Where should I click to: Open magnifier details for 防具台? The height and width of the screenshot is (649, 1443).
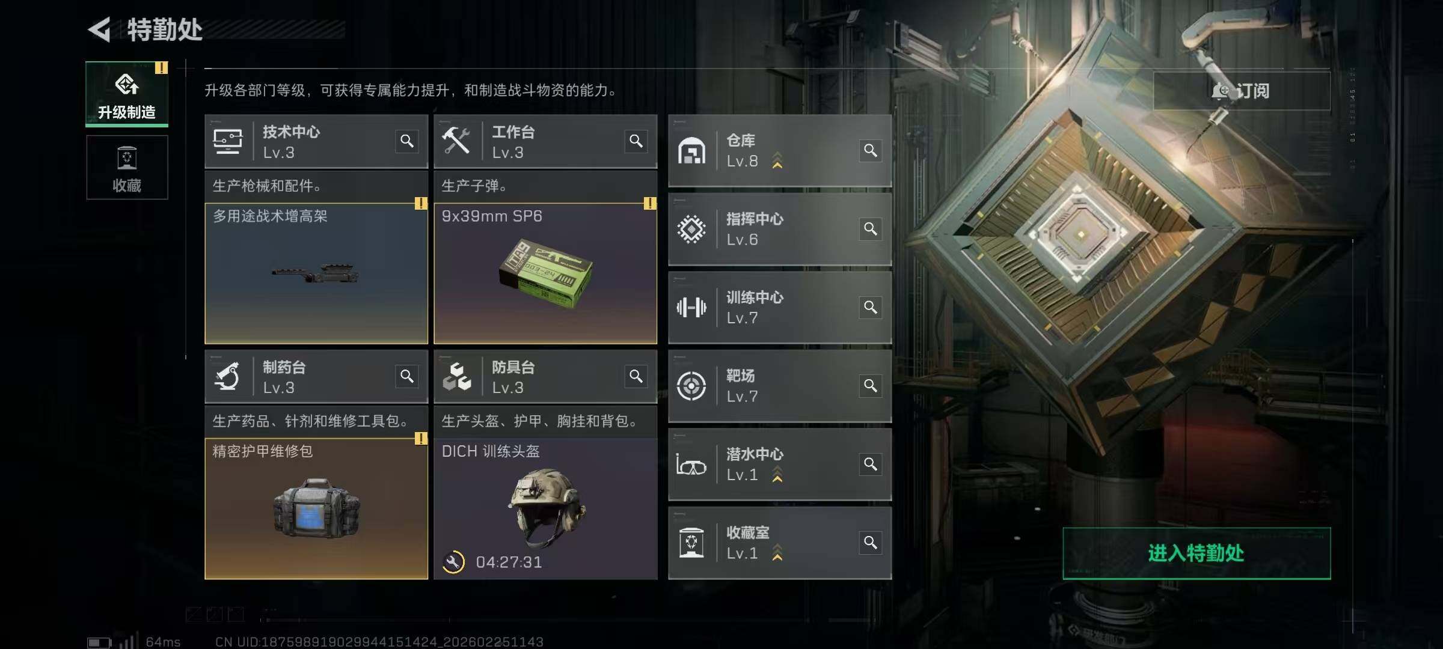pyautogui.click(x=636, y=376)
